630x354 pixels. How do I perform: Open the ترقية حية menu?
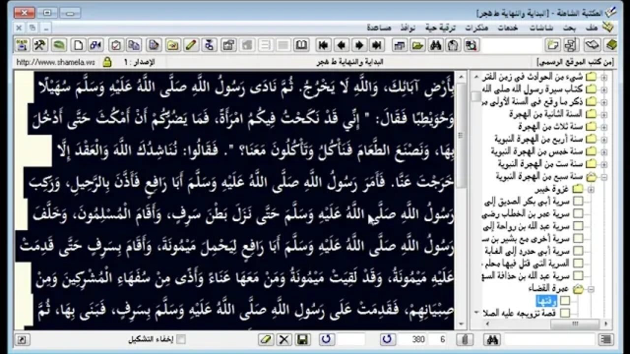tap(441, 28)
